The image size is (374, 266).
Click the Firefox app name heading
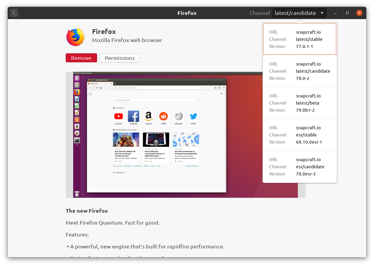104,32
